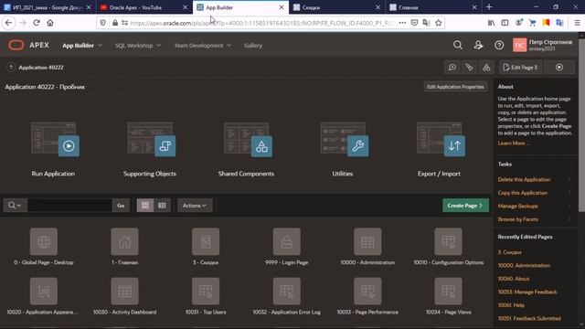585x329 pixels.
Task: Open recently edited 10060. About
Action: pyautogui.click(x=514, y=279)
